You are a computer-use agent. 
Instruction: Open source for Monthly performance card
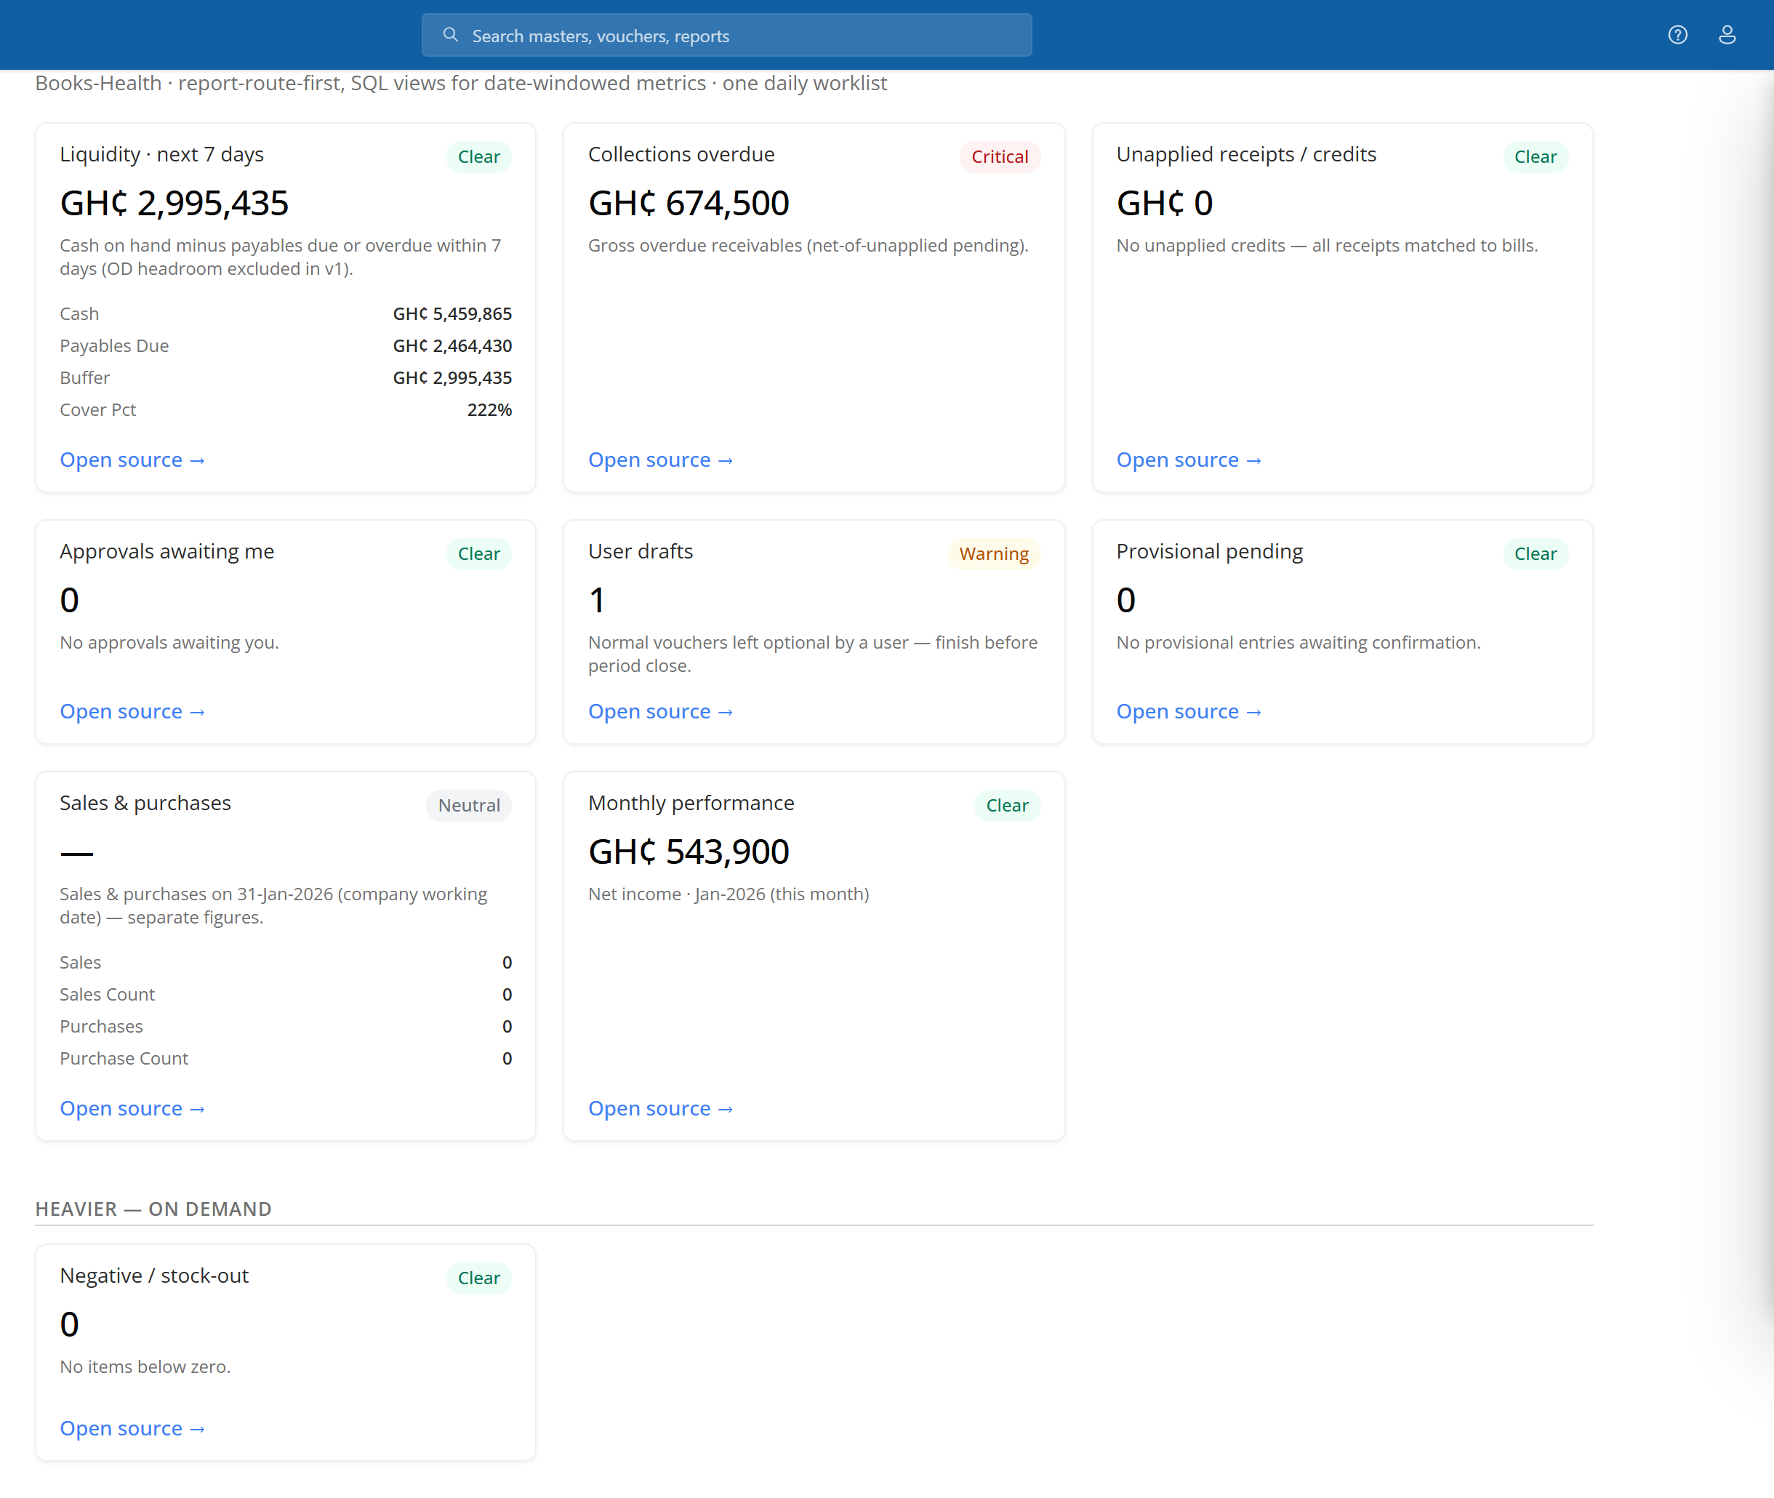pos(661,1108)
